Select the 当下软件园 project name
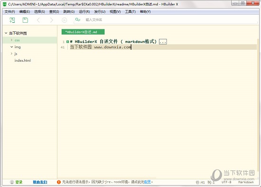This screenshot has height=187, width=261. (x=18, y=33)
